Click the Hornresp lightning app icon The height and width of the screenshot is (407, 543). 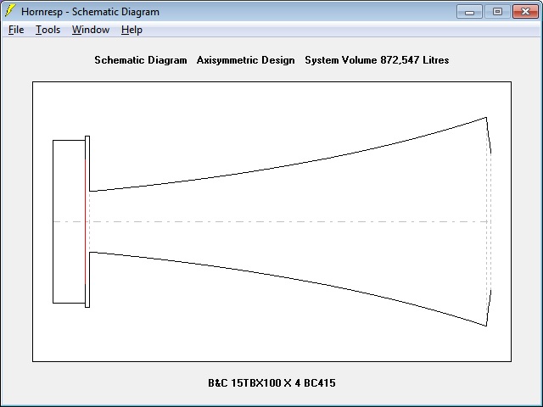pyautogui.click(x=10, y=11)
